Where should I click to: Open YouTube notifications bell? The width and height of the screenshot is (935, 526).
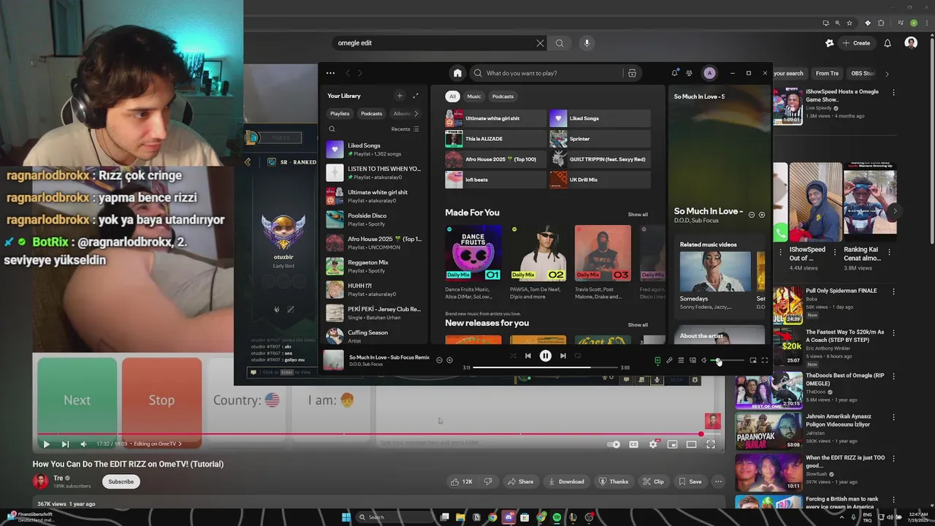click(888, 43)
